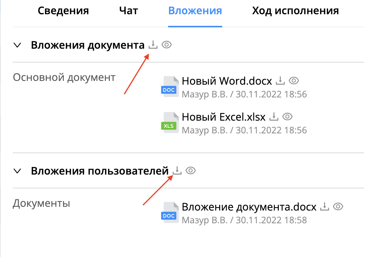The width and height of the screenshot is (376, 257).
Task: Collapse the Вложения документа section
Action: pos(17,45)
